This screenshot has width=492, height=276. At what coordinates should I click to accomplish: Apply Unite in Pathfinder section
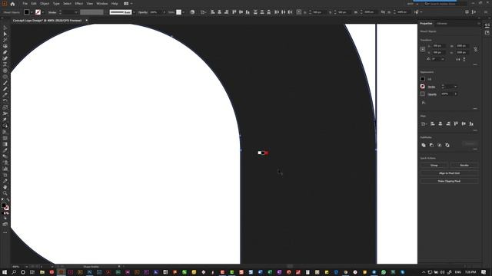(424, 145)
